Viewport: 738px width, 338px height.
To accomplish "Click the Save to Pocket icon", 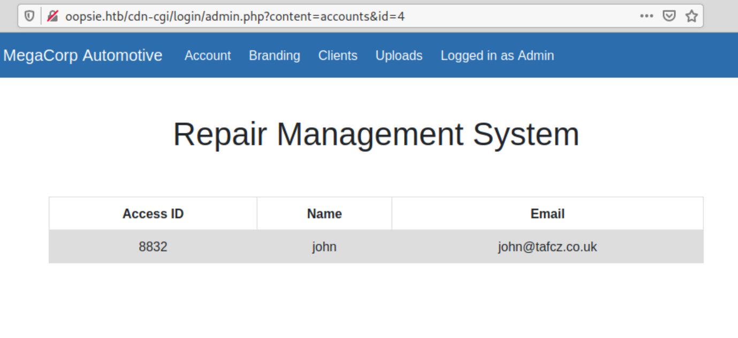I will coord(669,16).
